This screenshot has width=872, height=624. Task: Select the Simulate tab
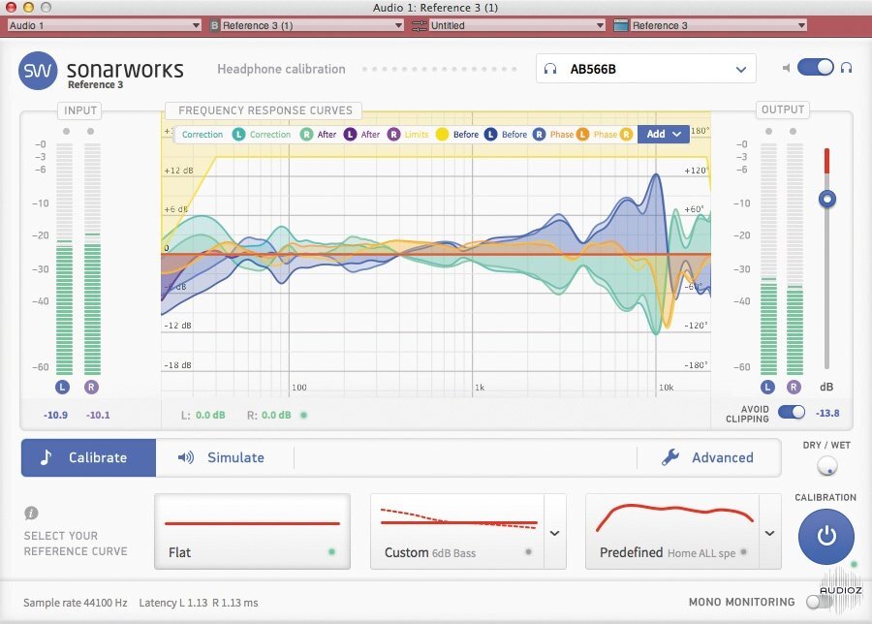223,457
